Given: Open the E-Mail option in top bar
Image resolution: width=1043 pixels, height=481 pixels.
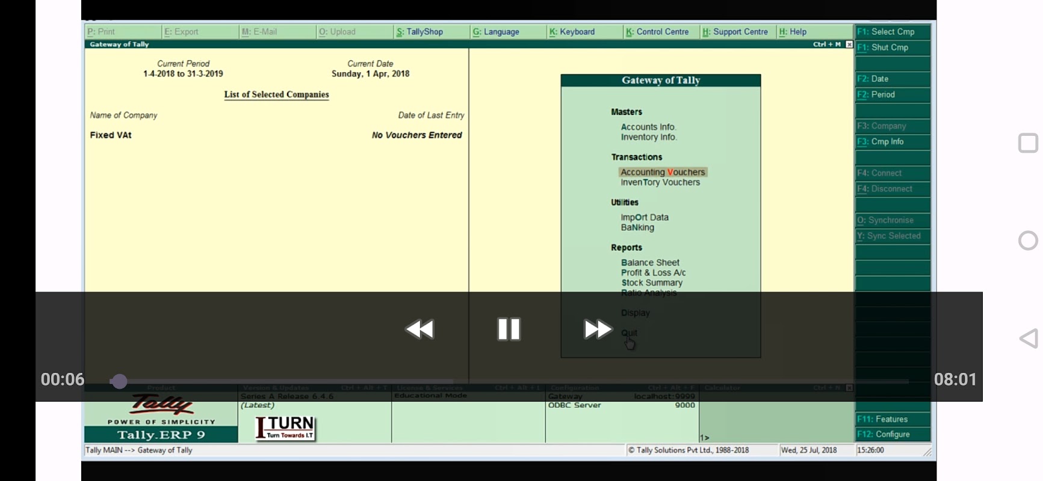Looking at the screenshot, I should pos(277,32).
